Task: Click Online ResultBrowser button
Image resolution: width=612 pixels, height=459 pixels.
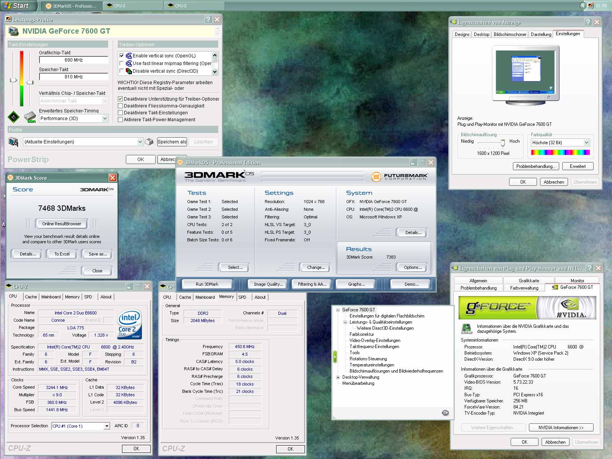Action: 62,224
